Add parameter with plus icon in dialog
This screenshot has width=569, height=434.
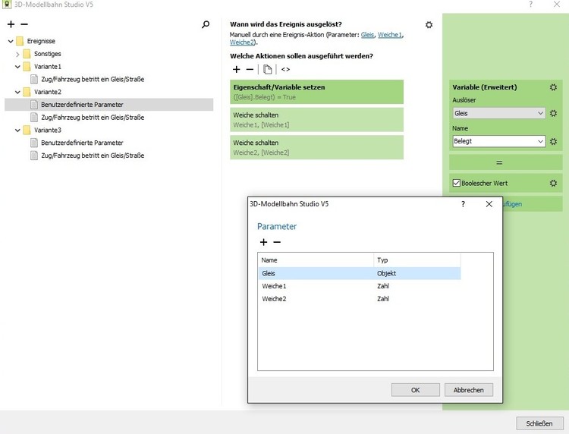point(264,242)
